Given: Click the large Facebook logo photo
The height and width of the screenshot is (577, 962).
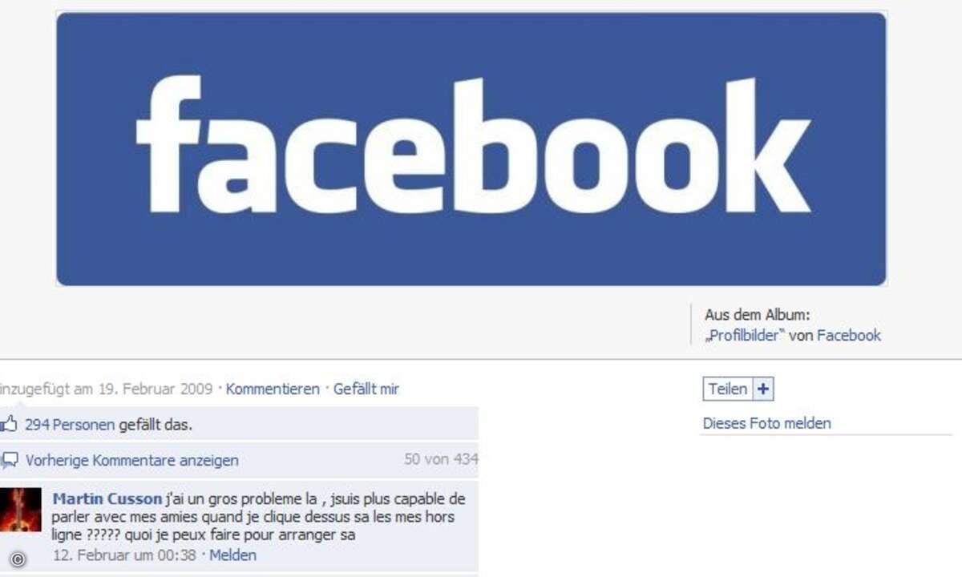Looking at the screenshot, I should pos(471,149).
